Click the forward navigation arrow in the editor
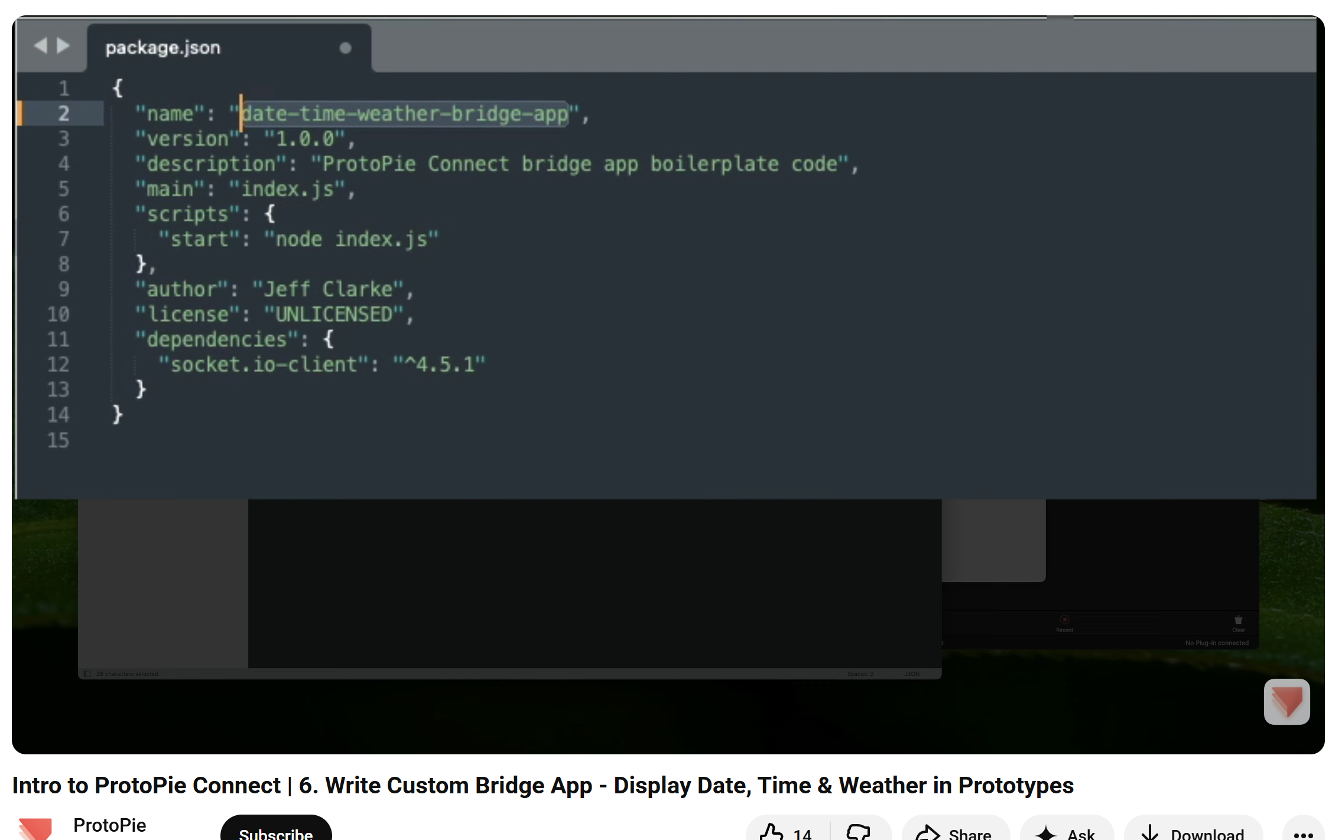This screenshot has width=1332, height=840. 62,45
